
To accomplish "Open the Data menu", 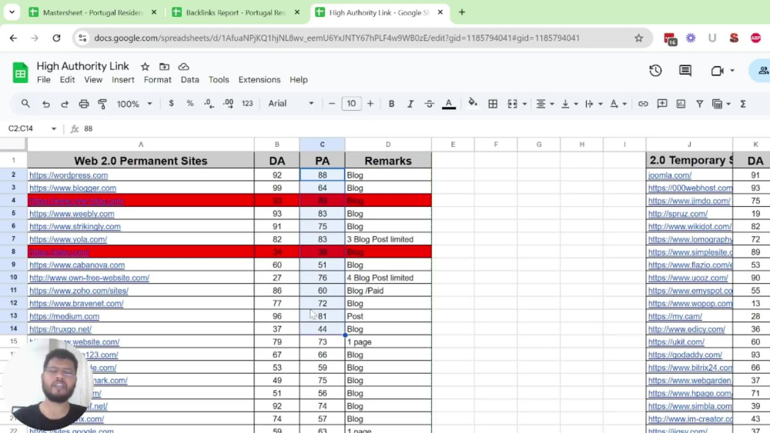I will coord(189,79).
